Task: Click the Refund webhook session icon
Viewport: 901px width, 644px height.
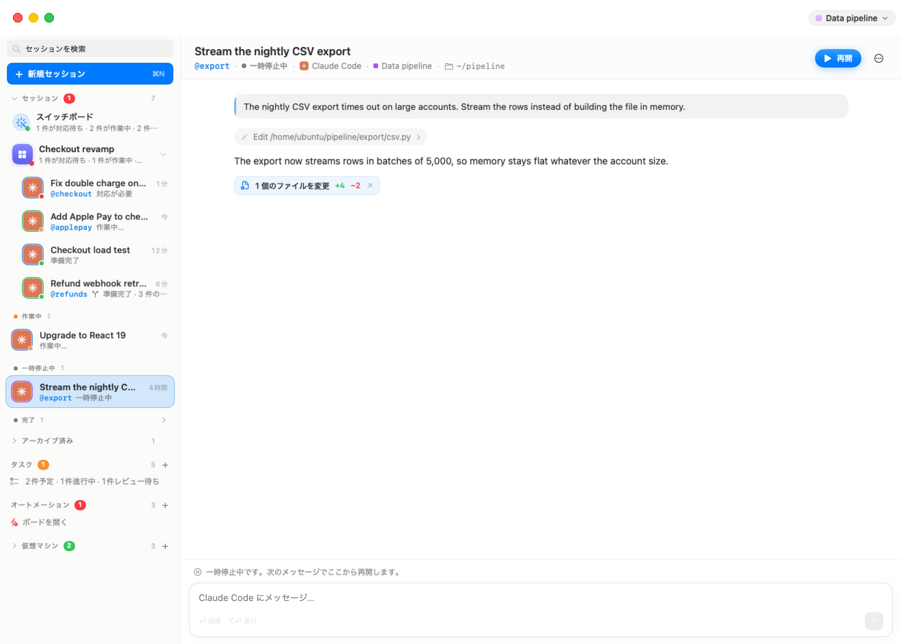Action: 32,288
